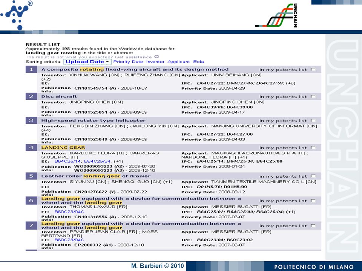Click the assistance arrow icon
This screenshot has width=362, height=271.
[x=157, y=57]
